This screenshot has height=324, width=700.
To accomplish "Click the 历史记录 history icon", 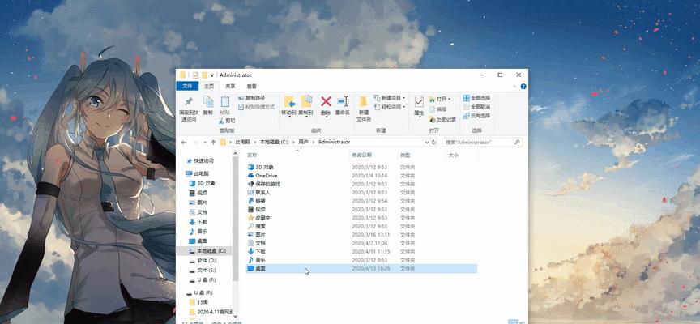I will 432,119.
